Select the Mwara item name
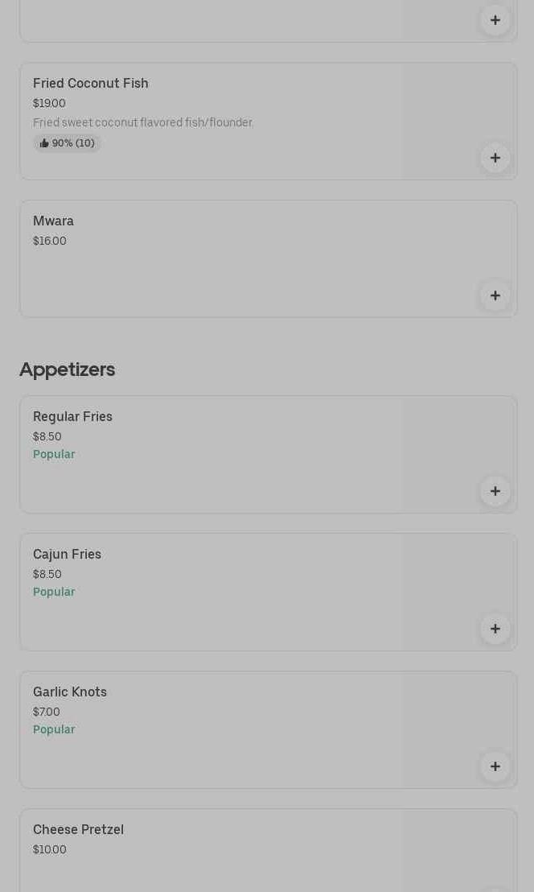The width and height of the screenshot is (534, 892). click(53, 221)
